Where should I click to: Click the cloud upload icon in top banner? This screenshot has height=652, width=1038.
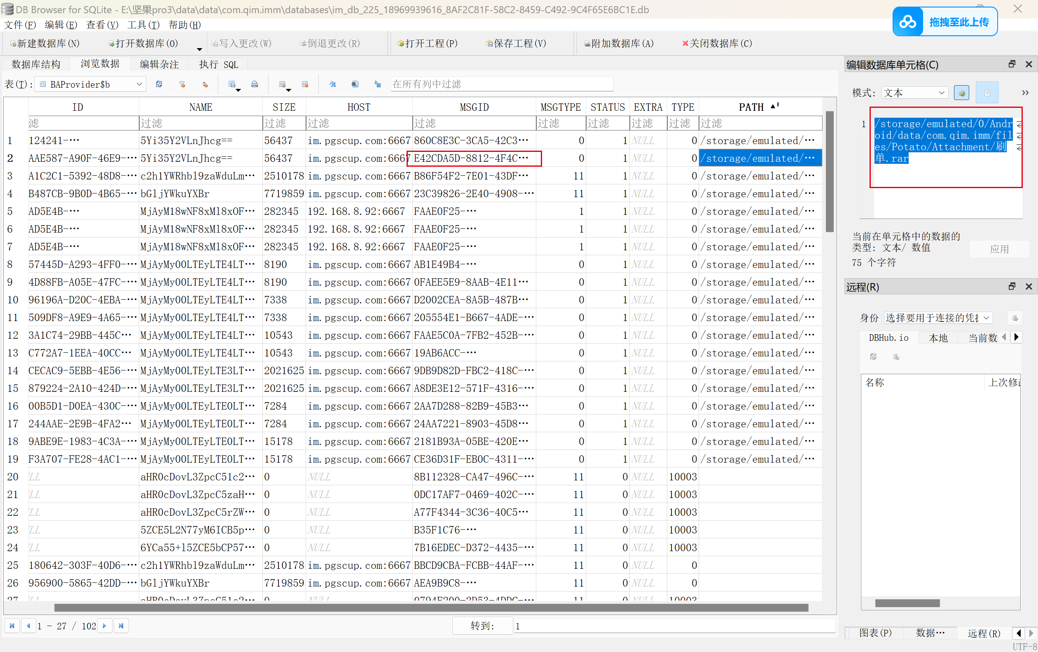908,21
